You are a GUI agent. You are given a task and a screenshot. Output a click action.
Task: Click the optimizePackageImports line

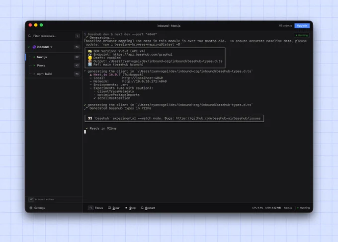point(117,95)
